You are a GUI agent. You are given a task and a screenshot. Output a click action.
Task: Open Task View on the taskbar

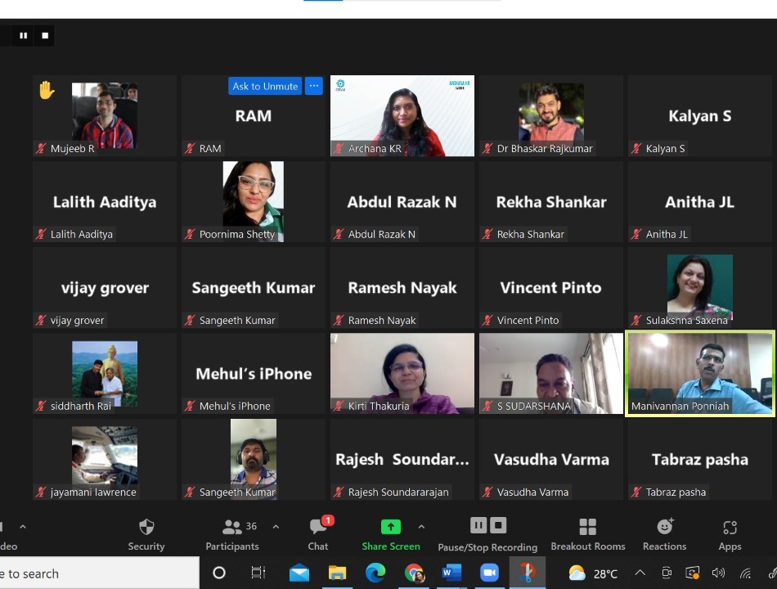(x=258, y=573)
